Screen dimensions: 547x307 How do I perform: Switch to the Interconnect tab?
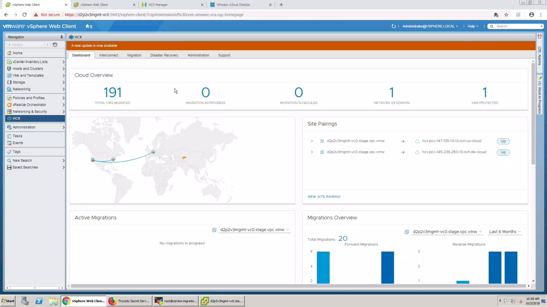point(109,55)
